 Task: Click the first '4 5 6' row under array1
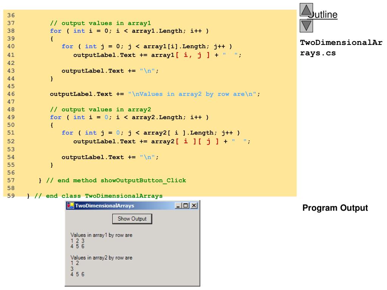coord(77,246)
